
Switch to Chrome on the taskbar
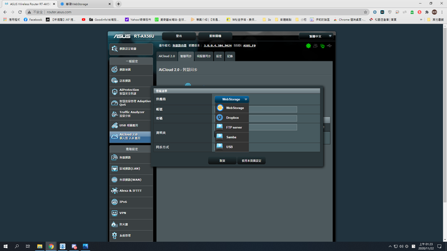[51, 246]
